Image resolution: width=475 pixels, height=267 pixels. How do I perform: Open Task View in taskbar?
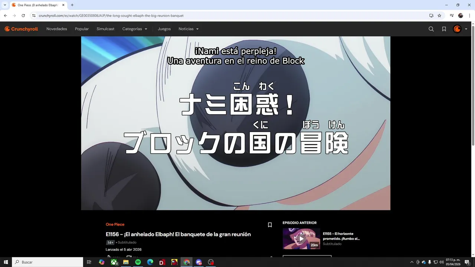click(x=89, y=262)
